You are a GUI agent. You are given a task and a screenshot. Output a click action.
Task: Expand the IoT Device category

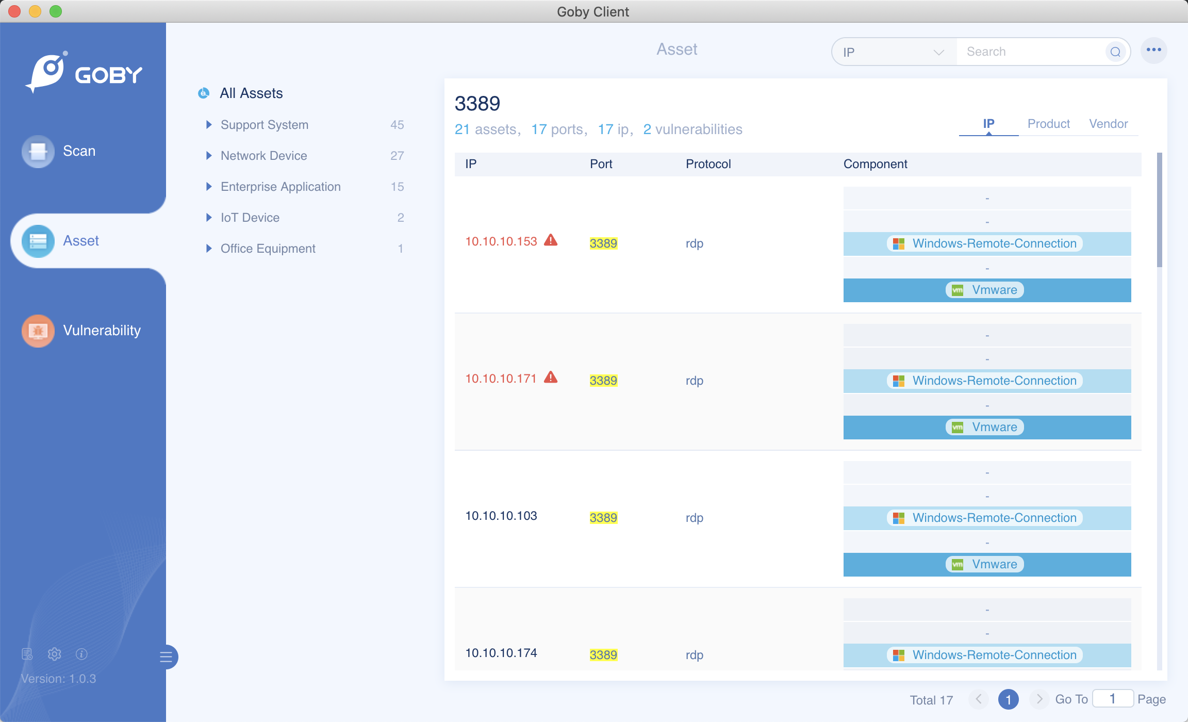(x=209, y=218)
